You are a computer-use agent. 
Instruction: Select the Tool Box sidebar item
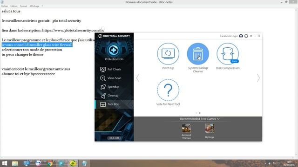(114, 104)
